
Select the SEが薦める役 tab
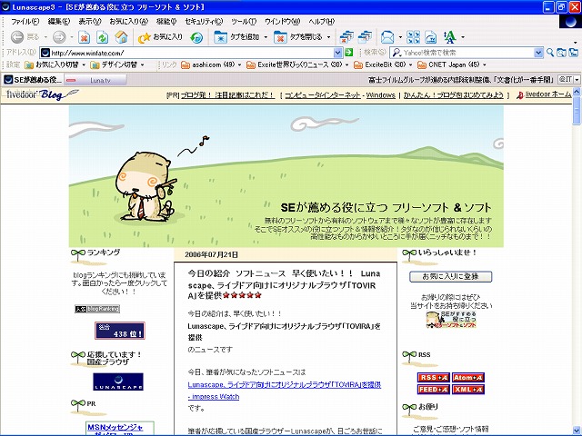33,80
